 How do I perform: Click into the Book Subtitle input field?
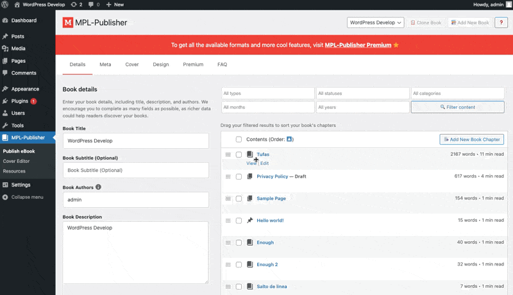coord(136,170)
